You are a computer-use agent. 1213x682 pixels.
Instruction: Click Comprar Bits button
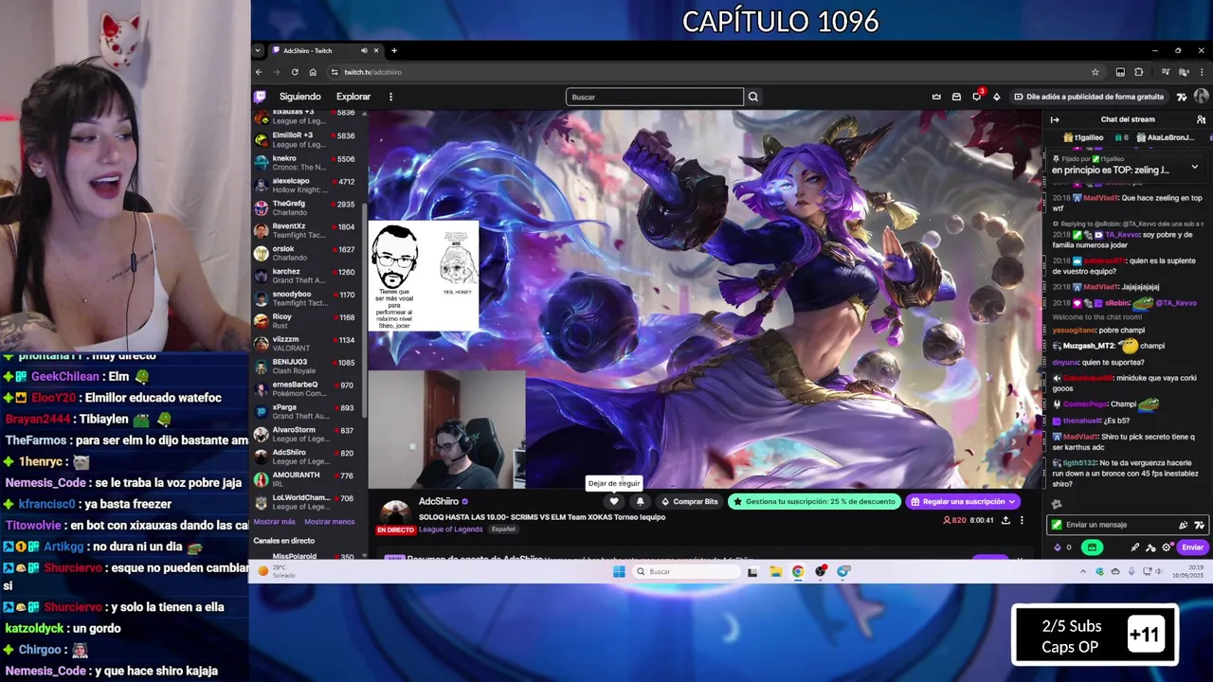coord(690,501)
